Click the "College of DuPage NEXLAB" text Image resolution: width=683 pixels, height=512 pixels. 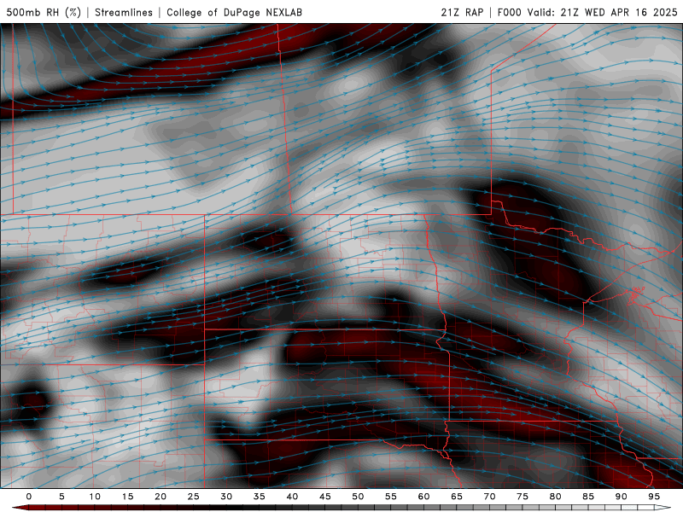pyautogui.click(x=234, y=12)
